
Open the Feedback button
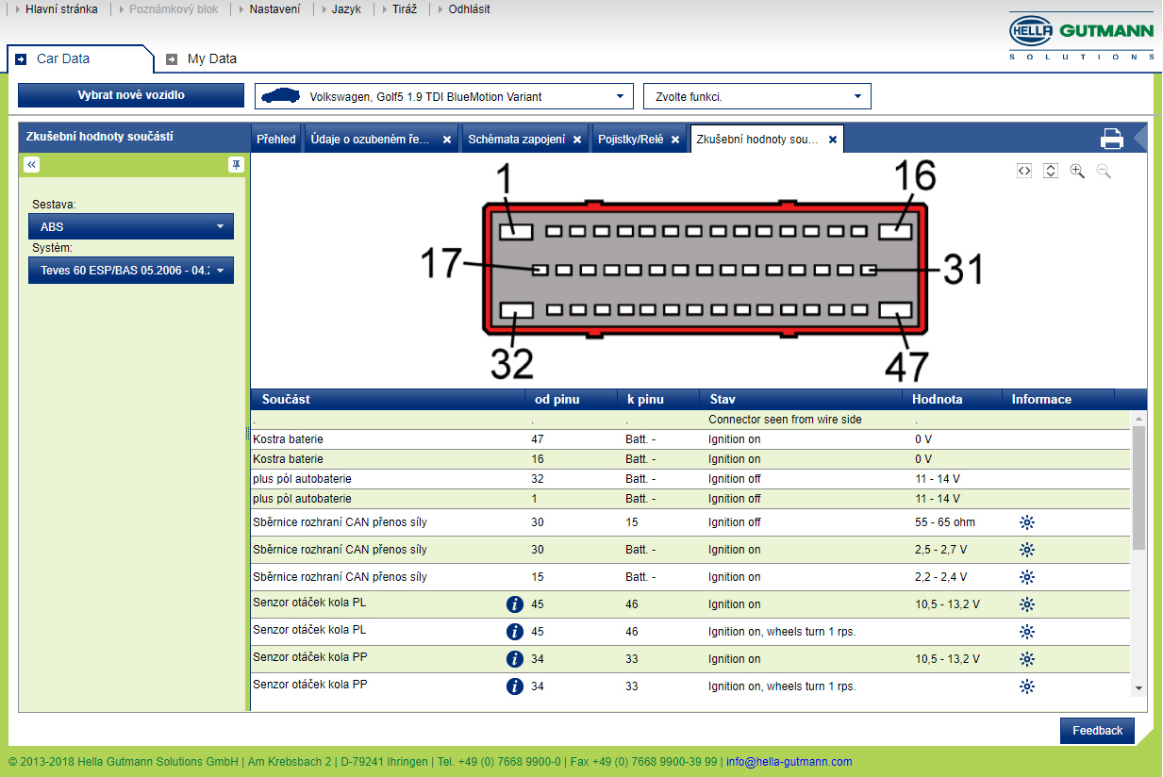click(x=1097, y=731)
